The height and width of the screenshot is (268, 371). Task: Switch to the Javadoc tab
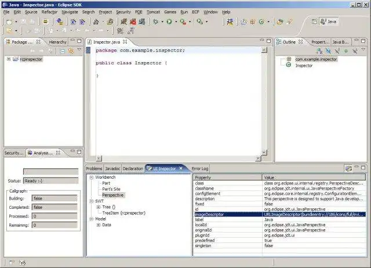click(112, 168)
